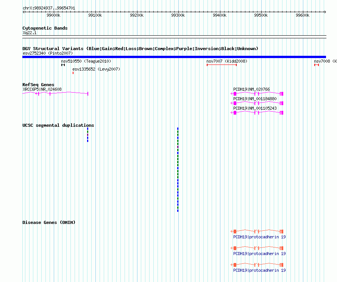This screenshot has width=337, height=282.
Task: Select the red nsv7007 loss bar
Action: click(222, 65)
